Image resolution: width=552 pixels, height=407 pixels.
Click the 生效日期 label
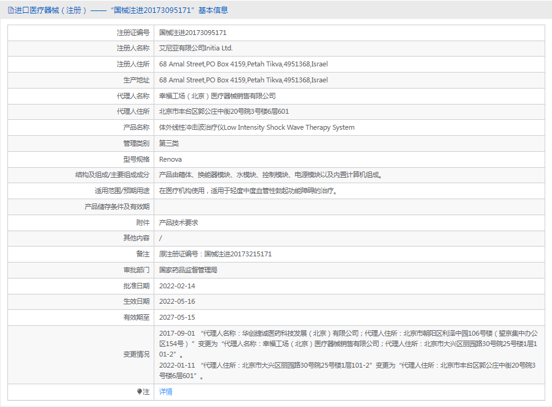click(x=136, y=301)
